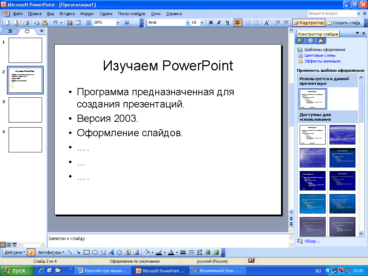
Task: Toggle left text alignment button
Action: click(x=238, y=23)
